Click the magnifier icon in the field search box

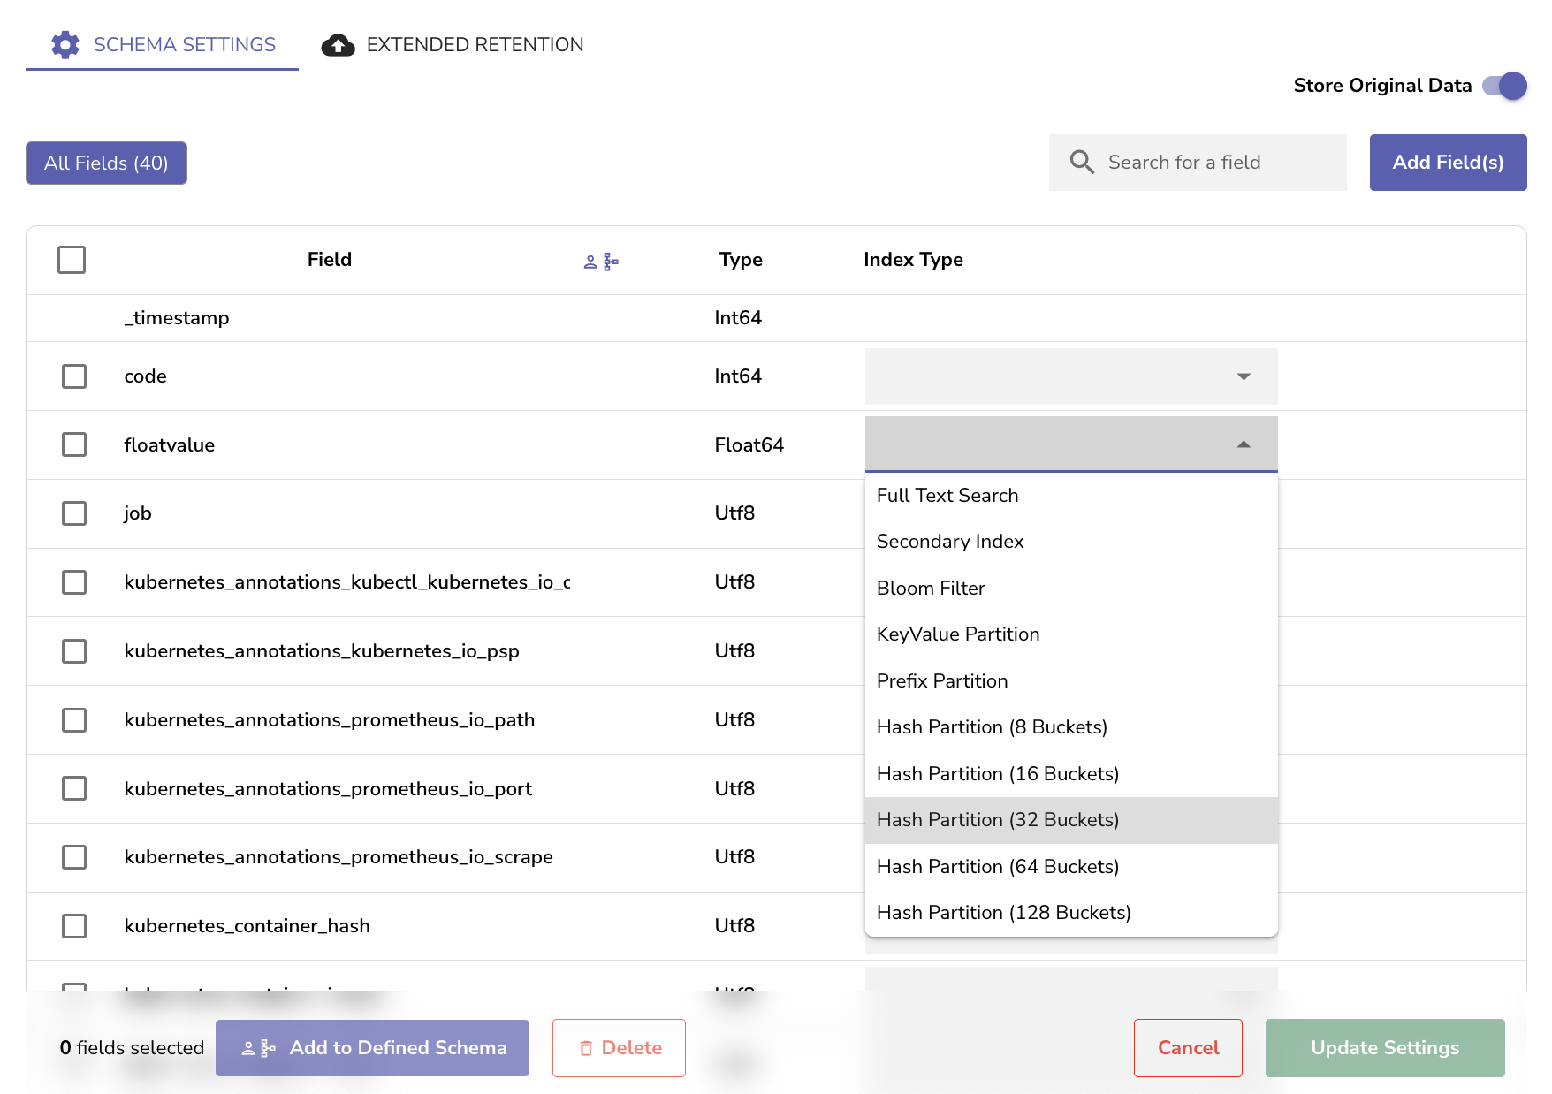click(1082, 162)
